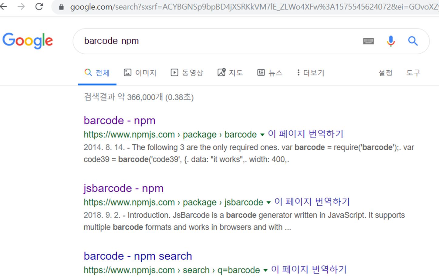This screenshot has width=439, height=277.
Task: Click 이 페이지 번역하기 for npm search result
Action: coord(309,270)
